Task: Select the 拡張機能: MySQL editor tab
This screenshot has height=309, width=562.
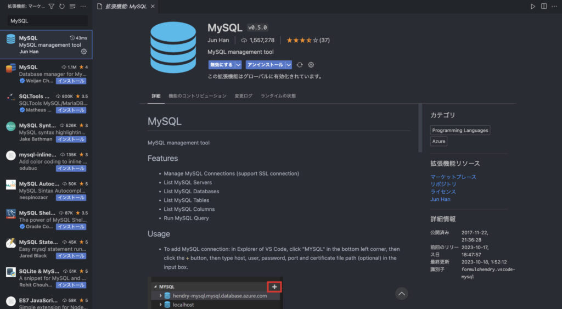Action: point(126,7)
